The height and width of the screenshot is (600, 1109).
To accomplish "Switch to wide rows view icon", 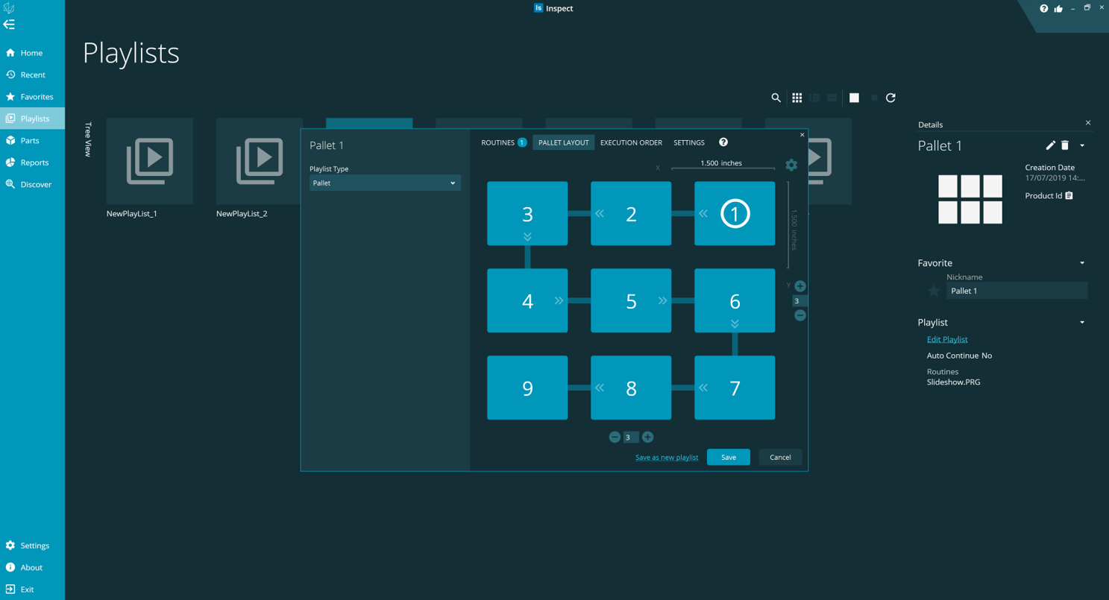I will (x=832, y=98).
